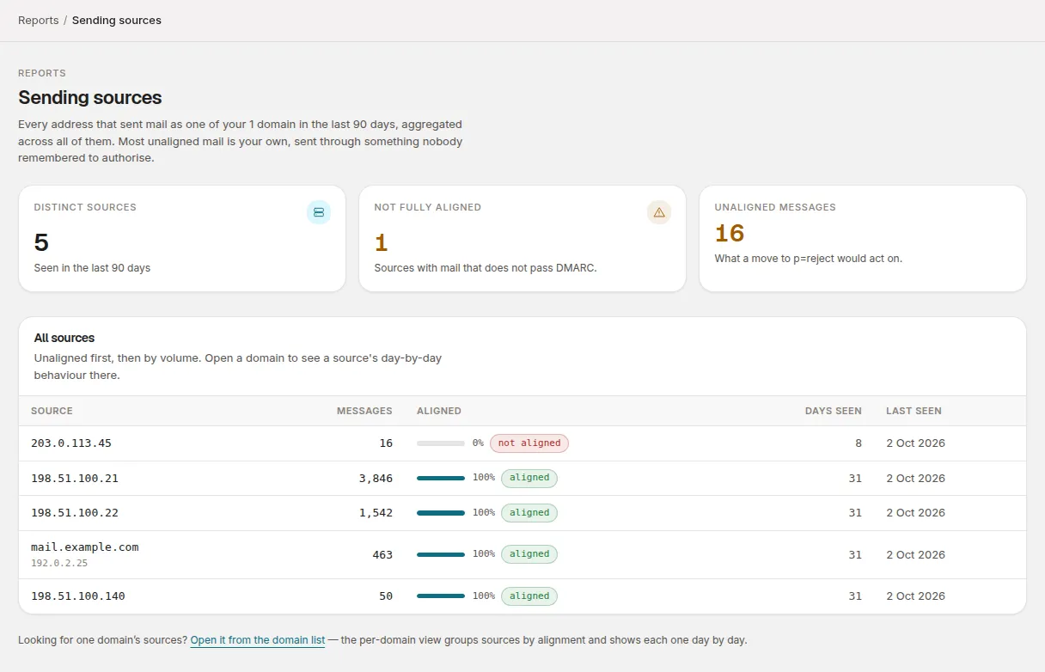Click the Sending sources page title

pyautogui.click(x=90, y=97)
